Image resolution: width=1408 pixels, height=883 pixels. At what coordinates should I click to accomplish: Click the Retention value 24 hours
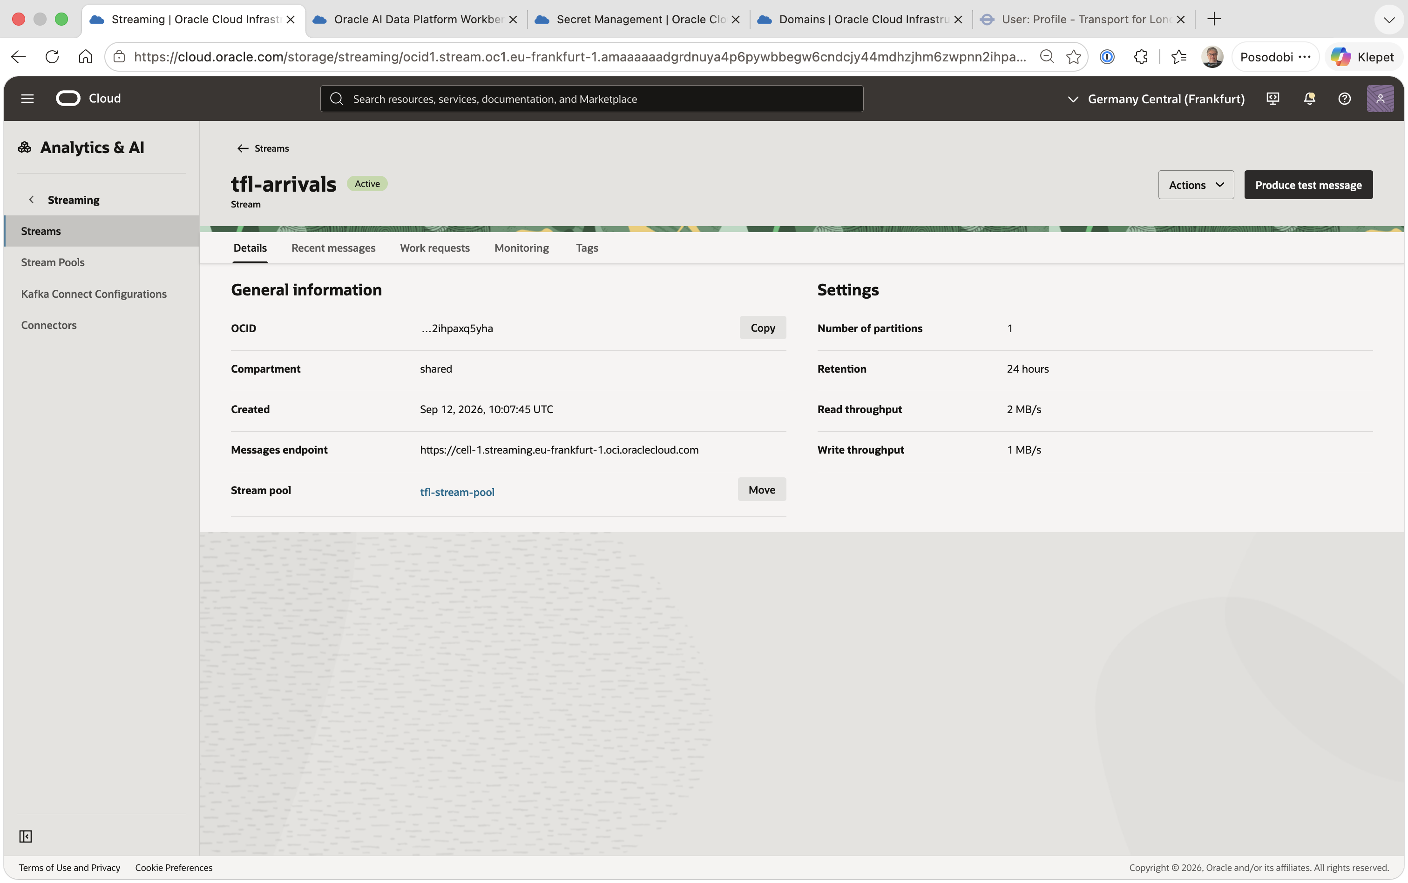click(x=1028, y=369)
